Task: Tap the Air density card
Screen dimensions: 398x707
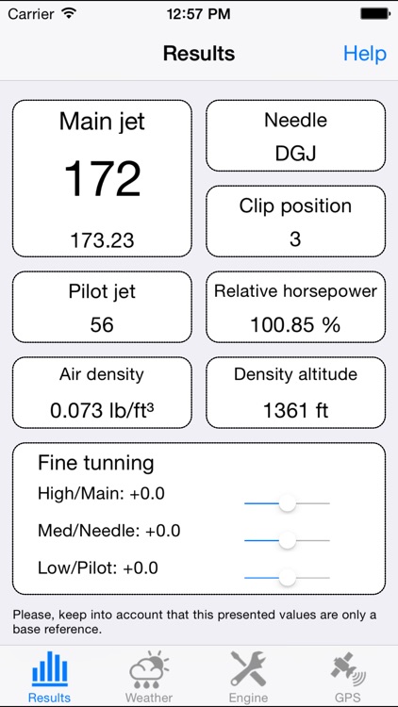Action: 102,393
